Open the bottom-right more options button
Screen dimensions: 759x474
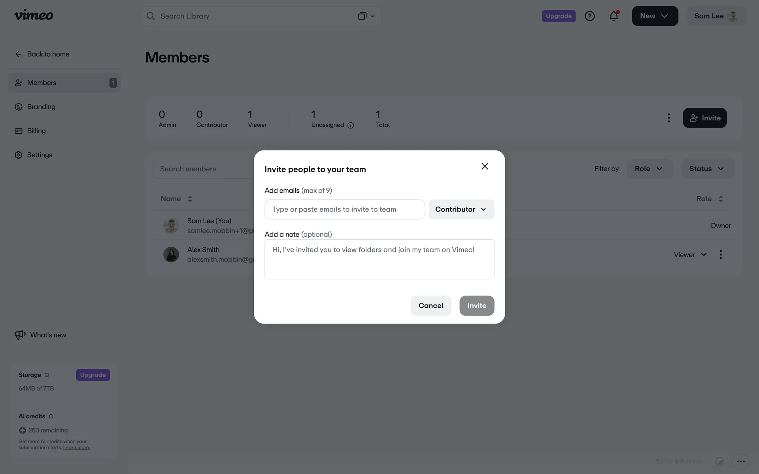(x=740, y=461)
